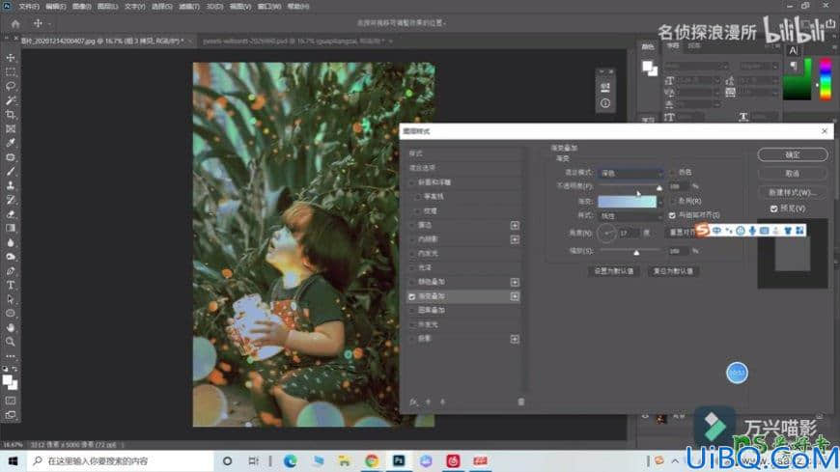The height and width of the screenshot is (472, 840).
Task: Click the 不透明度 opacity slider handle
Action: (658, 188)
